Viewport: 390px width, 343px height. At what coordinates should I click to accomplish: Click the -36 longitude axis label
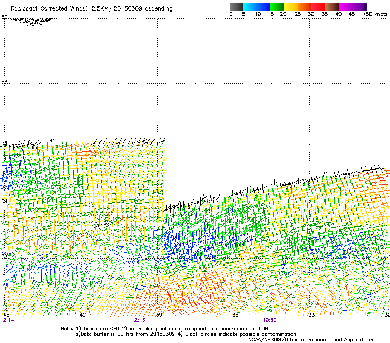(x=233, y=315)
